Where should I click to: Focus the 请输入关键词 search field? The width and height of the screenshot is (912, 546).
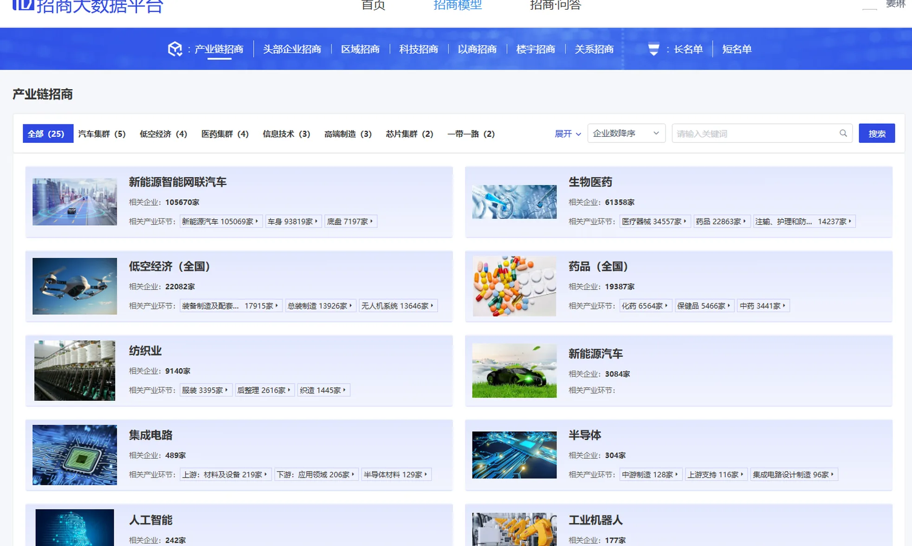(x=762, y=133)
